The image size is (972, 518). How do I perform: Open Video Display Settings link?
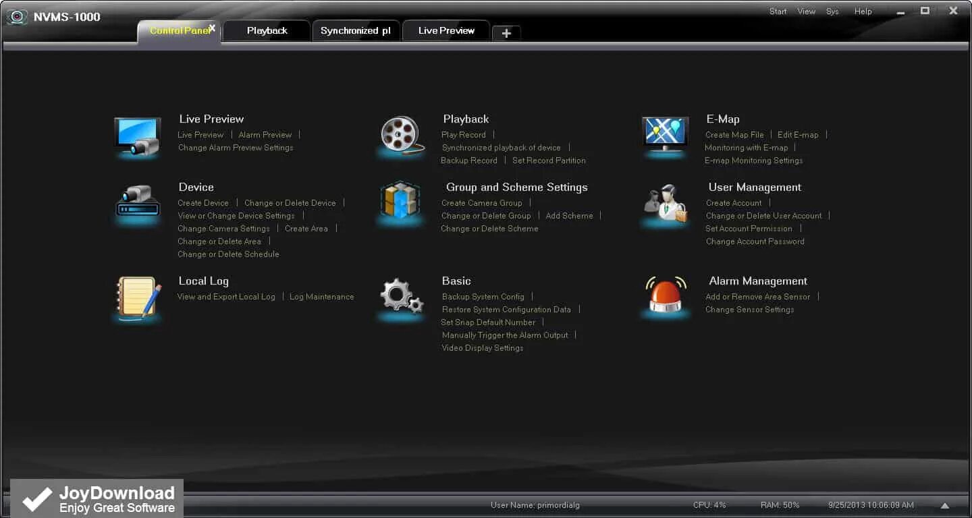click(483, 348)
